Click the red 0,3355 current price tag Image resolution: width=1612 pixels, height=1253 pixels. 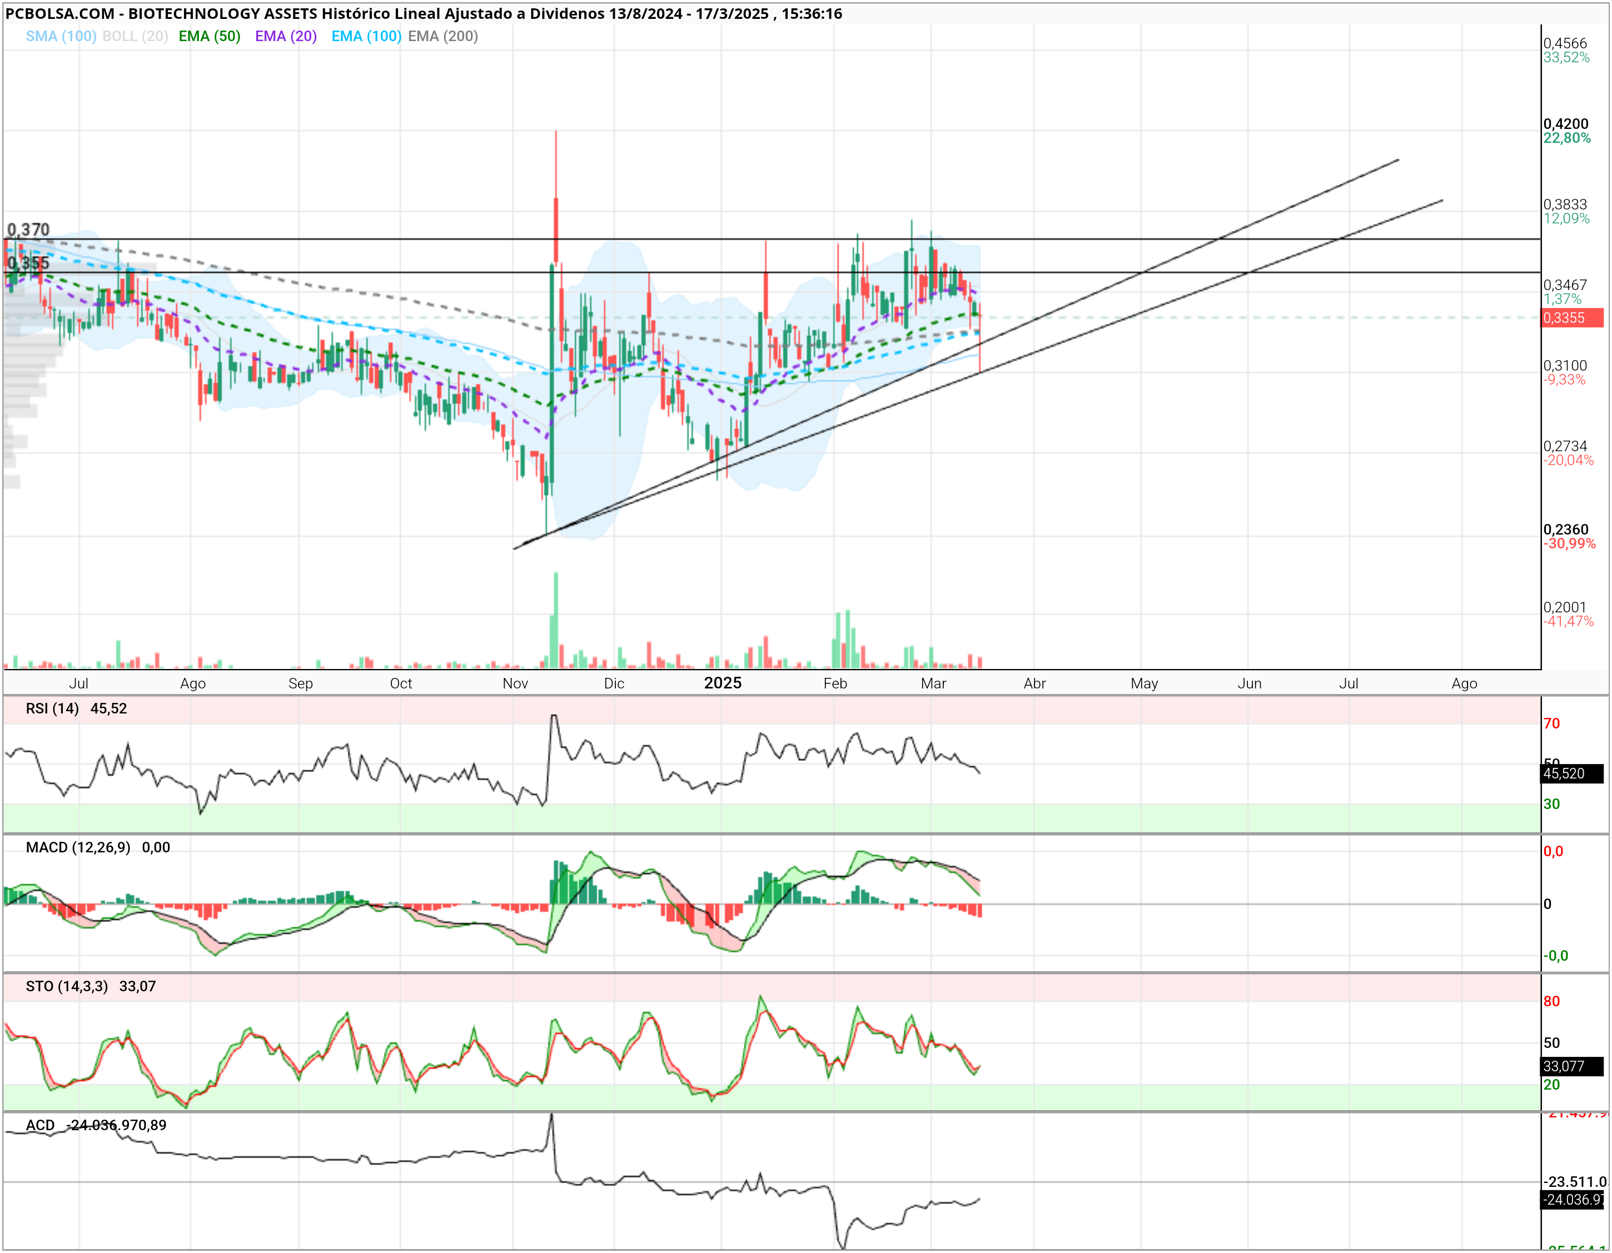(x=1572, y=318)
